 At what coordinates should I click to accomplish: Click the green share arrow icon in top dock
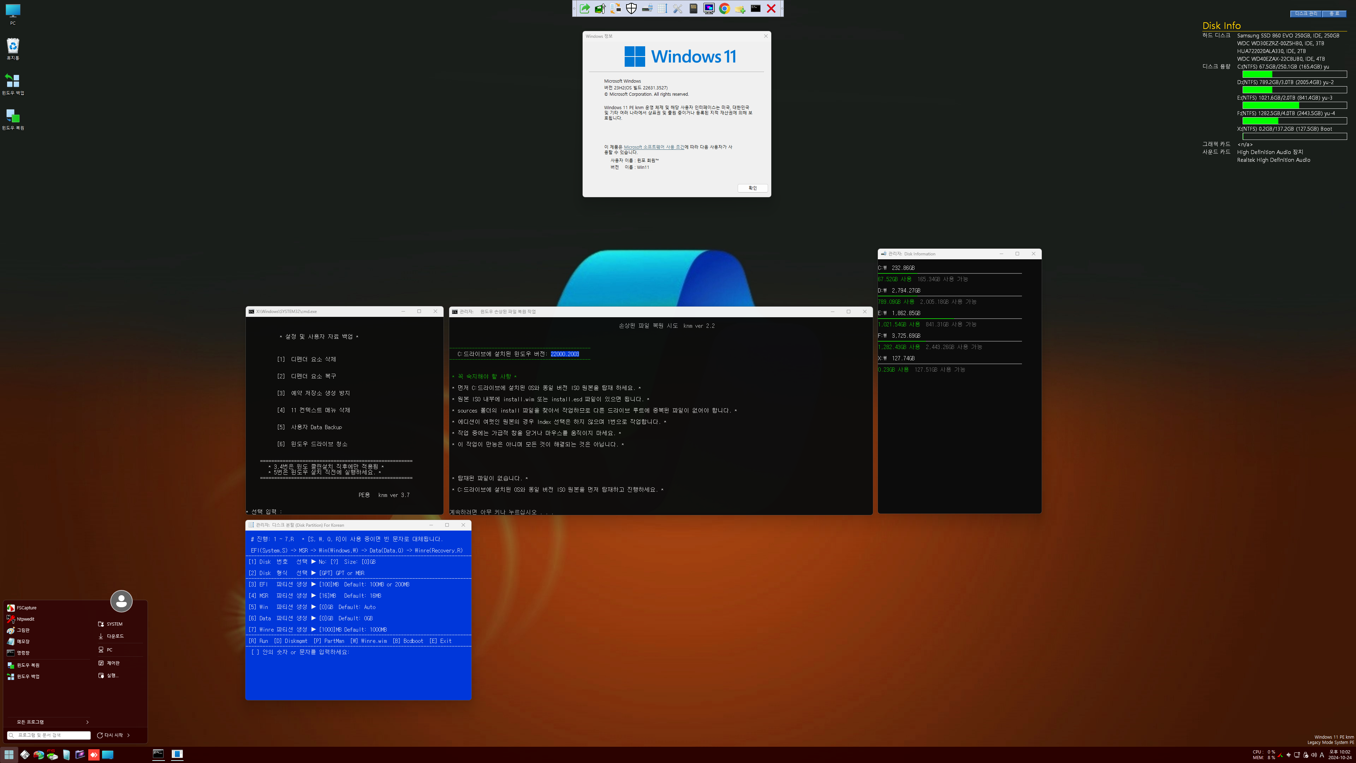[x=585, y=8]
